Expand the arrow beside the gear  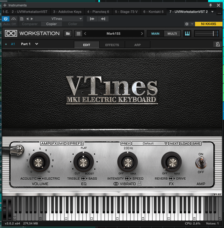192,24
